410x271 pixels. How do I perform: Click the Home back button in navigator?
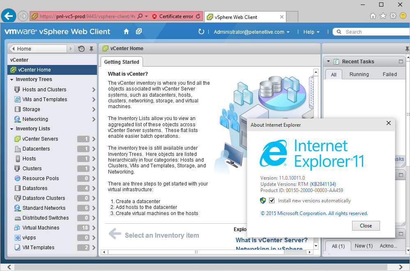pyautogui.click(x=38, y=49)
